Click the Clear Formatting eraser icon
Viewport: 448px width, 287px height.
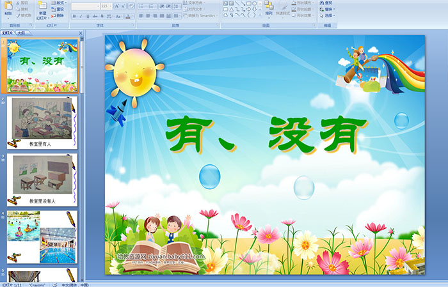coord(131,6)
